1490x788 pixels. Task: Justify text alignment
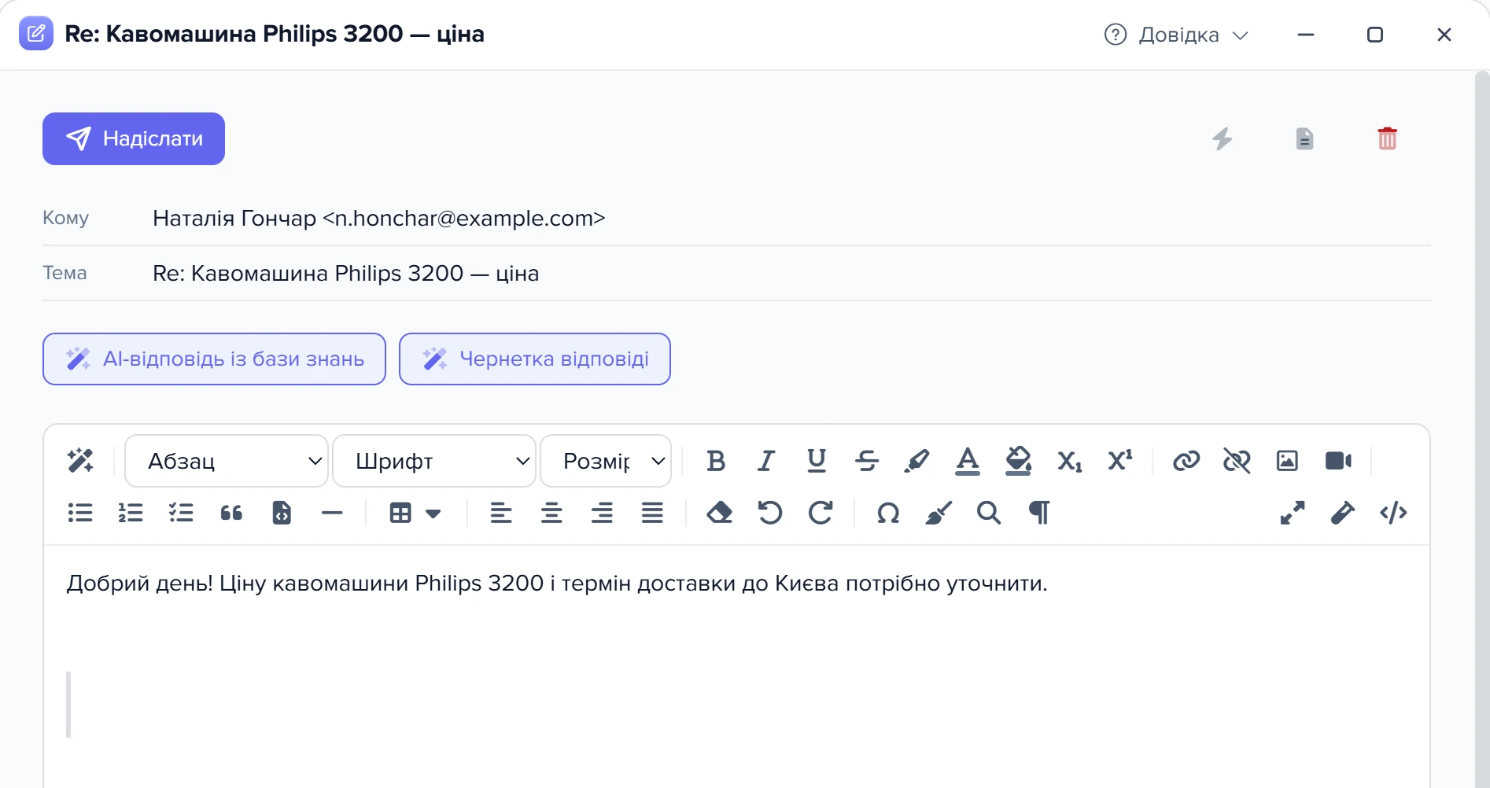[652, 513]
